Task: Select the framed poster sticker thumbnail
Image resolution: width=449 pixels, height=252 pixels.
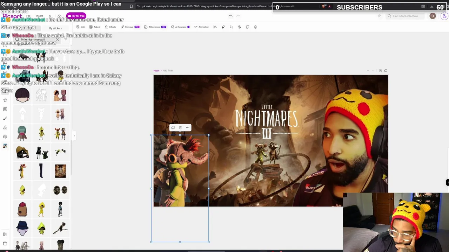Action: click(60, 171)
